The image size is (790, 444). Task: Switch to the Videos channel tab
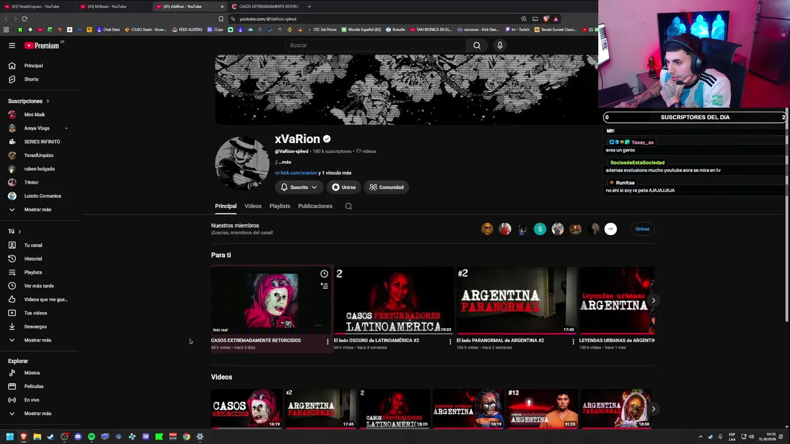pos(253,206)
